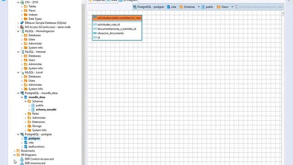Viewport: 293px width, 165px height.
Task: Select the Views folder under CSV - 2019
Action: pos(32,11)
